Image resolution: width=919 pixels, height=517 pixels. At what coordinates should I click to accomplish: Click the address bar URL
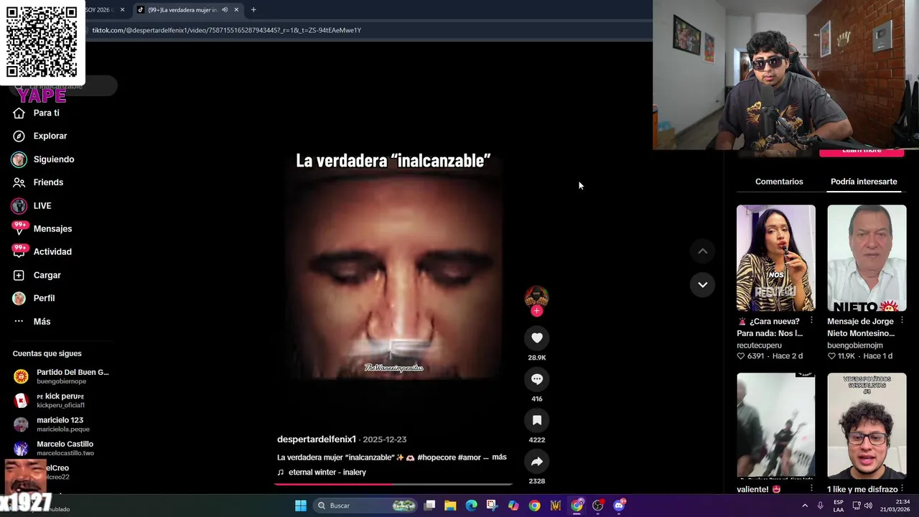tap(226, 30)
